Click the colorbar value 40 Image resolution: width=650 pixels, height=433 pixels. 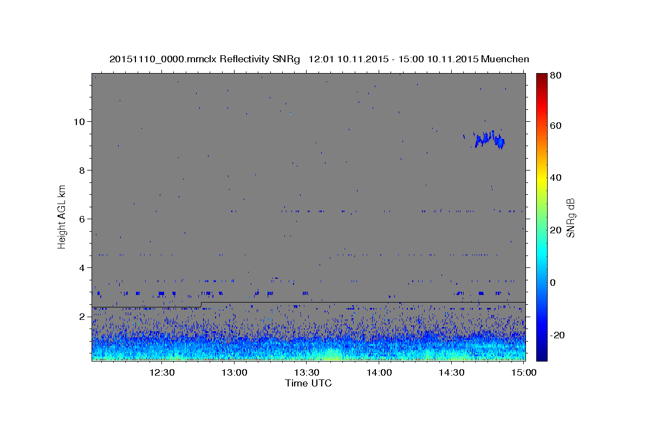[556, 178]
